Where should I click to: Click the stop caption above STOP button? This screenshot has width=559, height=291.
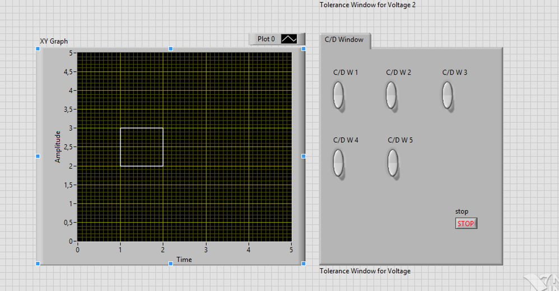click(x=462, y=211)
